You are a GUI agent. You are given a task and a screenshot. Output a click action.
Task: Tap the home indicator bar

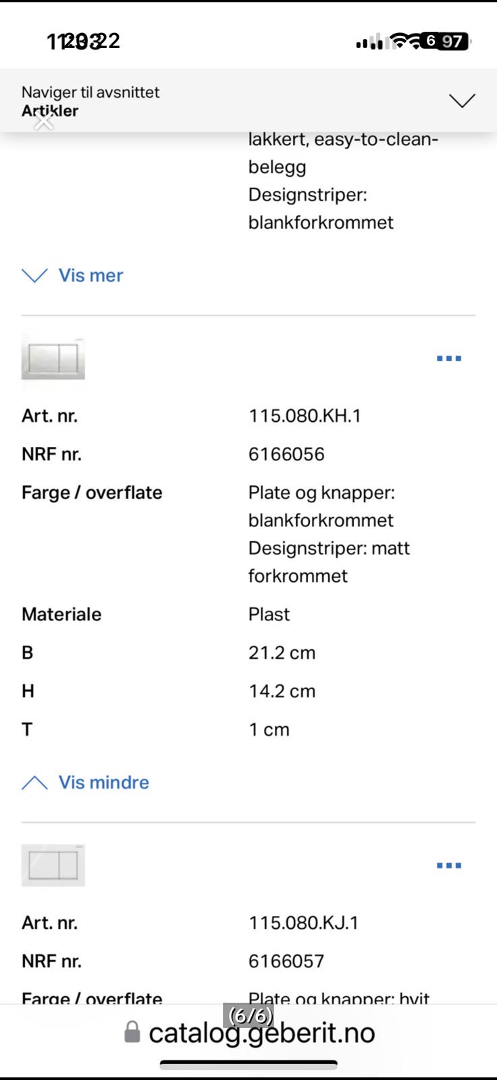(248, 1065)
